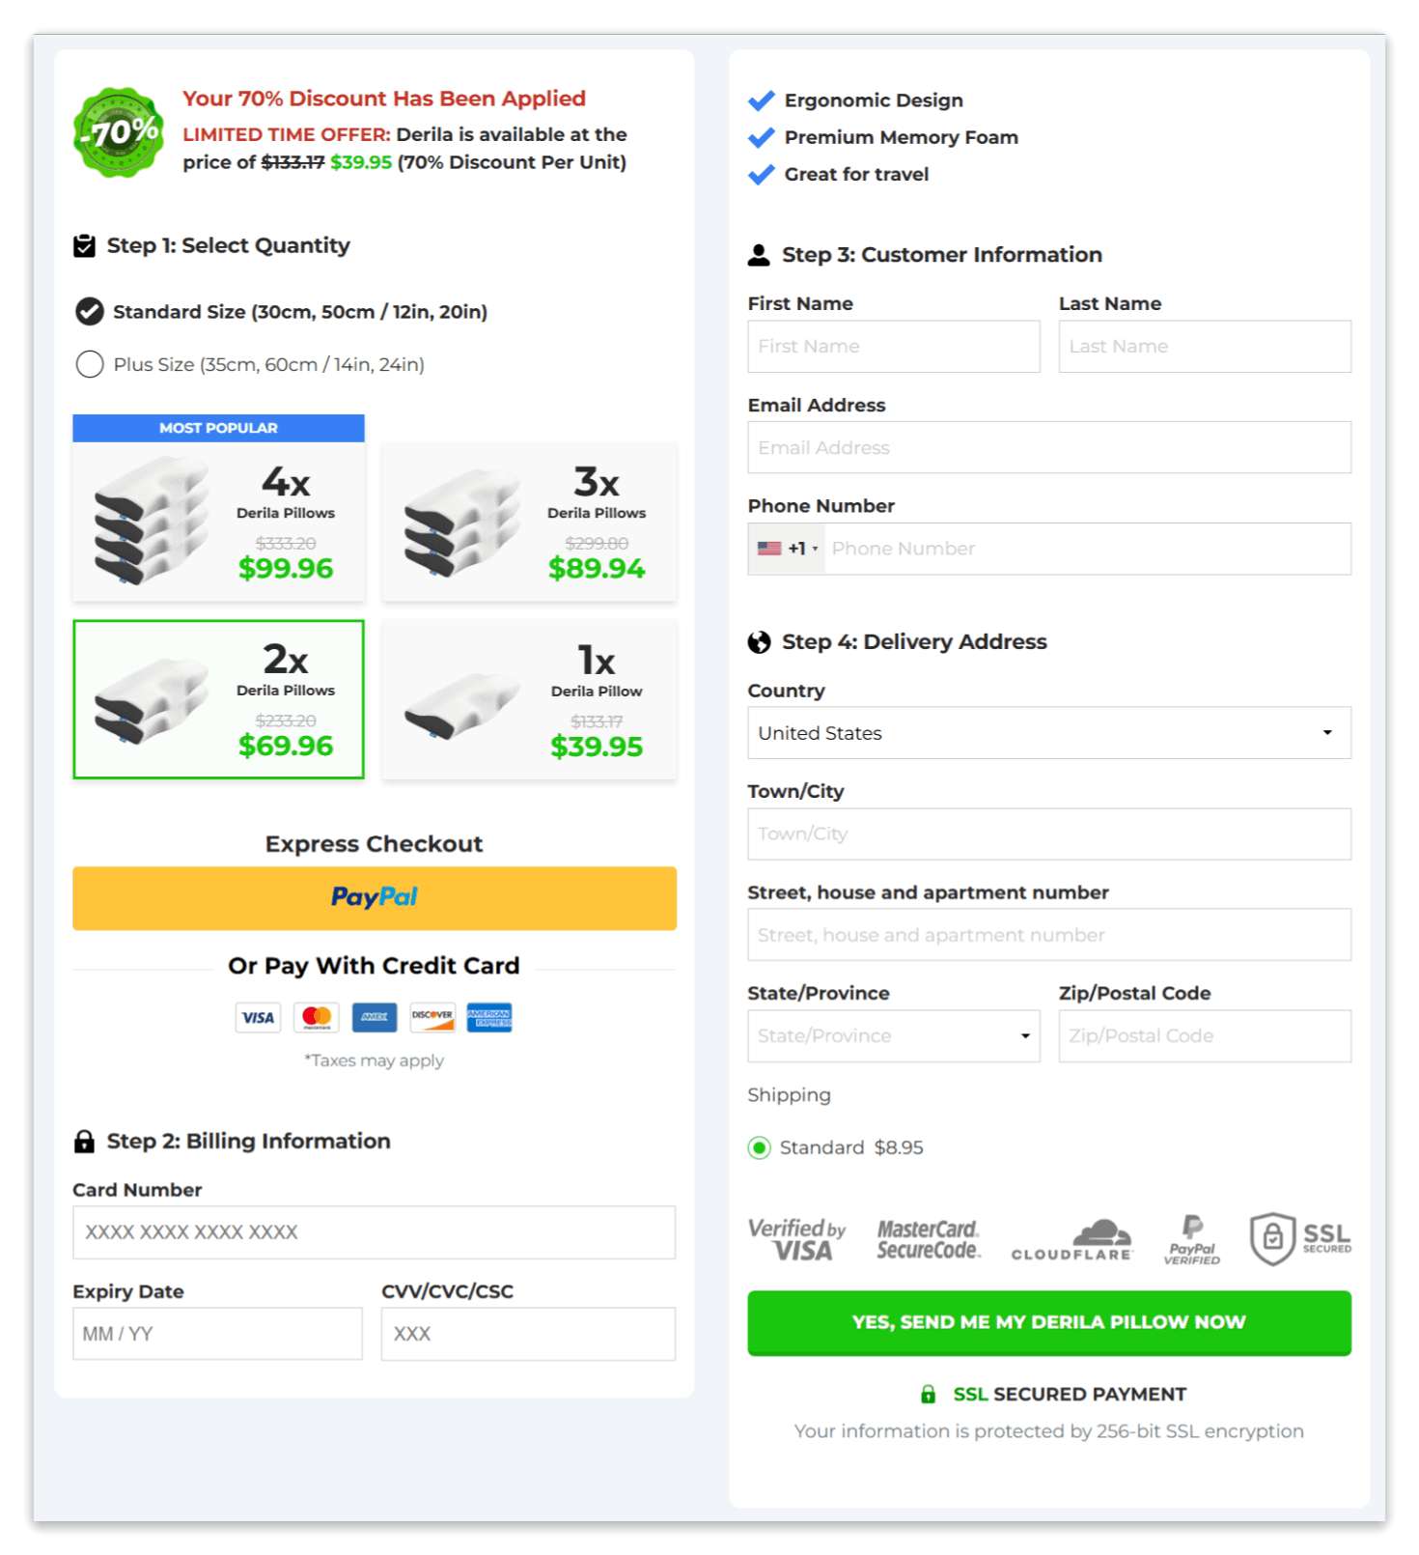Click into the Email Address field
Screen dimensions: 1419x1555
pyautogui.click(x=1048, y=448)
